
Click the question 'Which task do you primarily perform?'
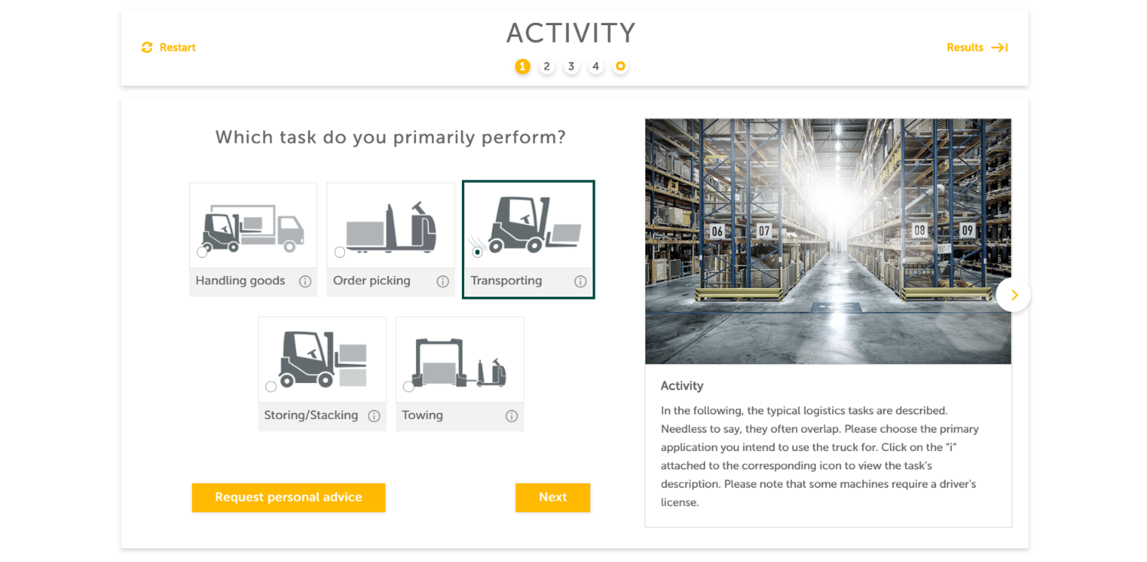[x=391, y=138]
